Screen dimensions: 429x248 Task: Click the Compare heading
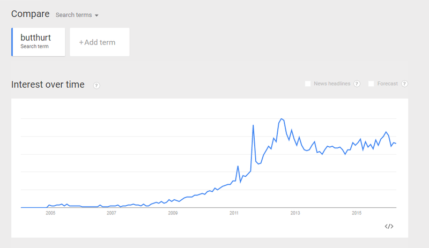point(31,14)
